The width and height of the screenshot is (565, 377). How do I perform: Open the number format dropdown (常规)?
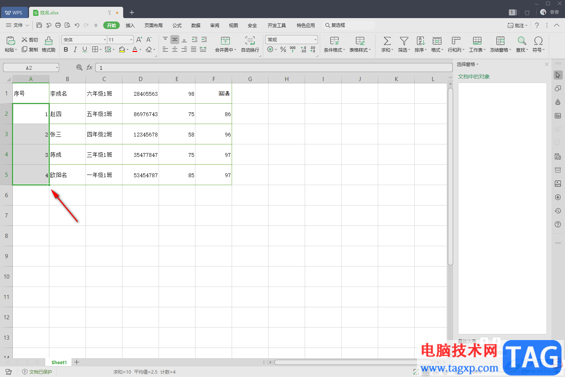tap(315, 40)
